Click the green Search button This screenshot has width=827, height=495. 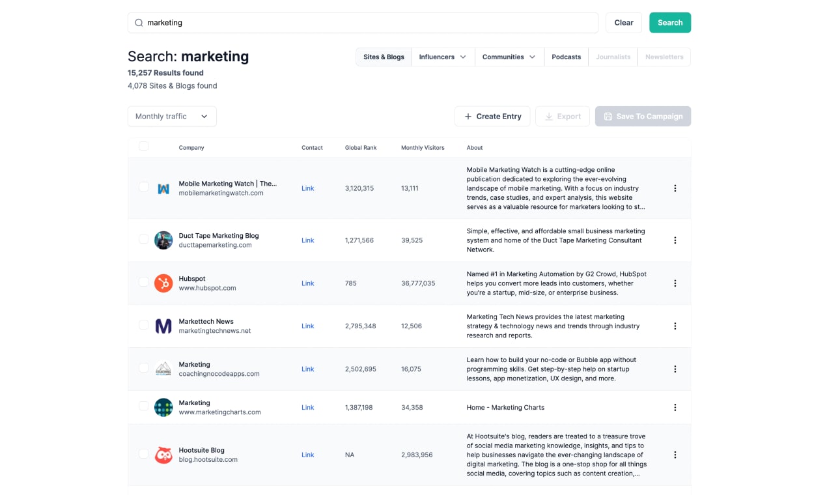click(x=669, y=23)
